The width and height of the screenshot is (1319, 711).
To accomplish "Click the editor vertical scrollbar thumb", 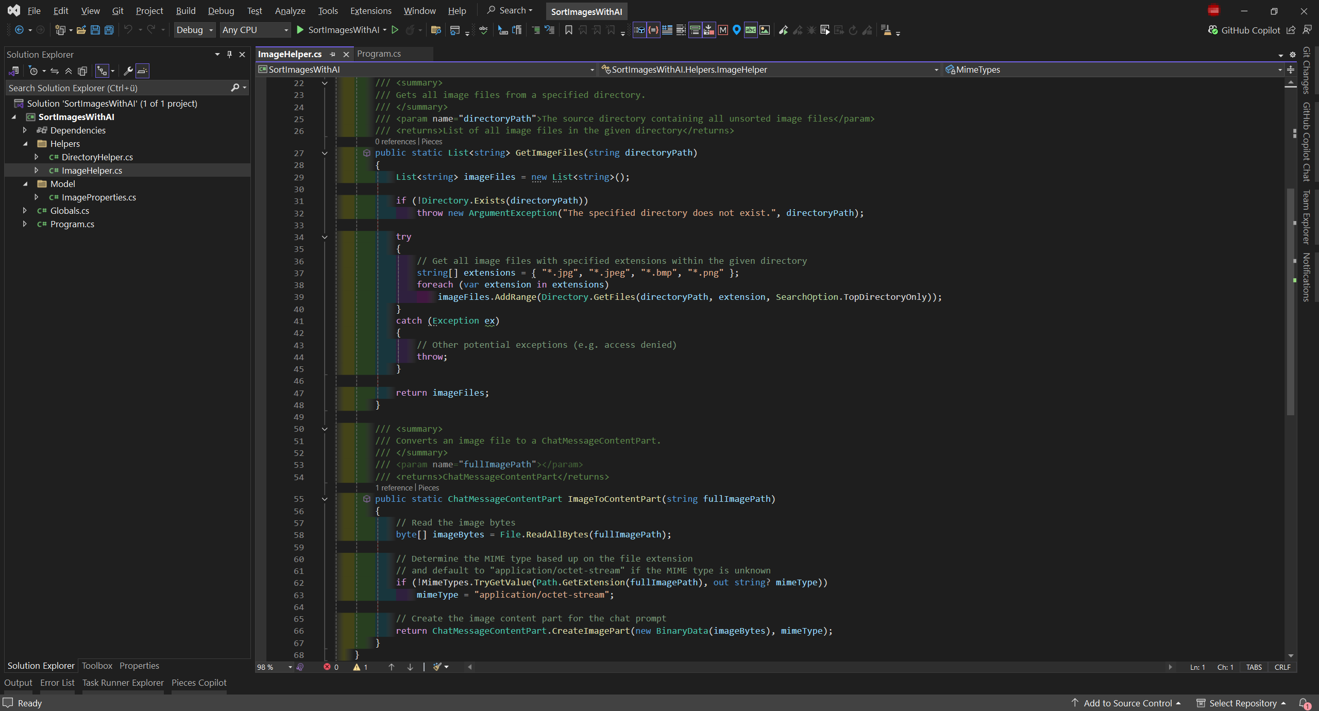I will (x=1291, y=301).
